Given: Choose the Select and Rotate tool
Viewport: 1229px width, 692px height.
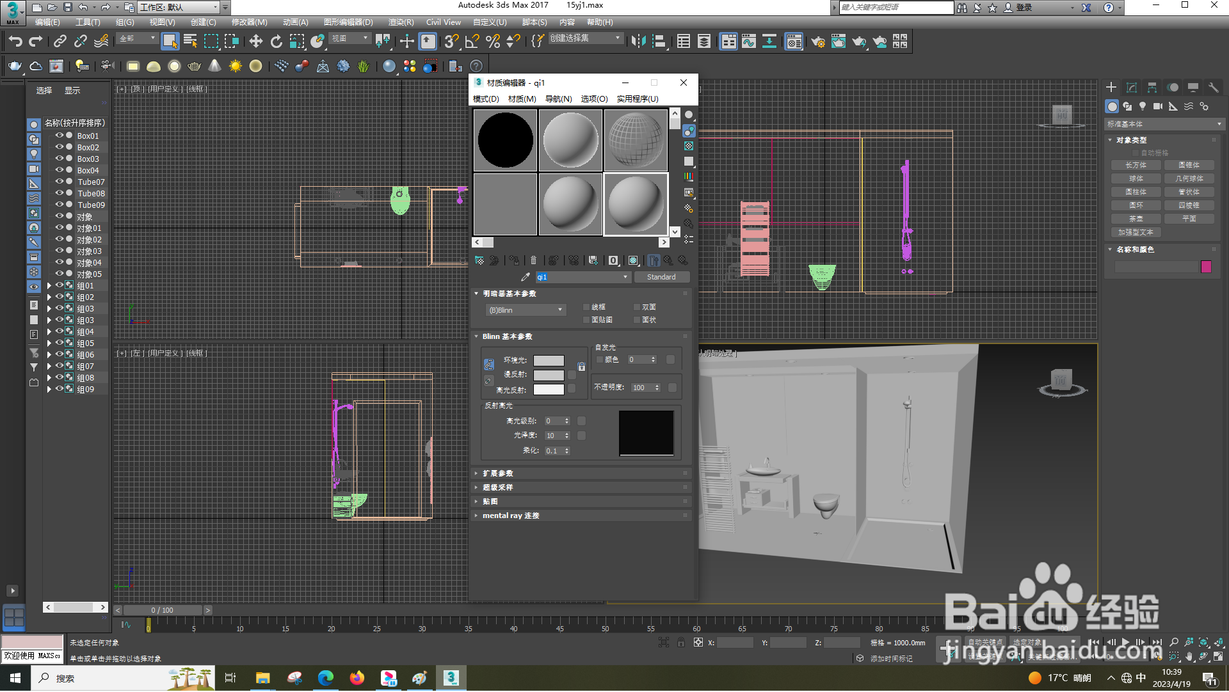Looking at the screenshot, I should click(x=276, y=42).
